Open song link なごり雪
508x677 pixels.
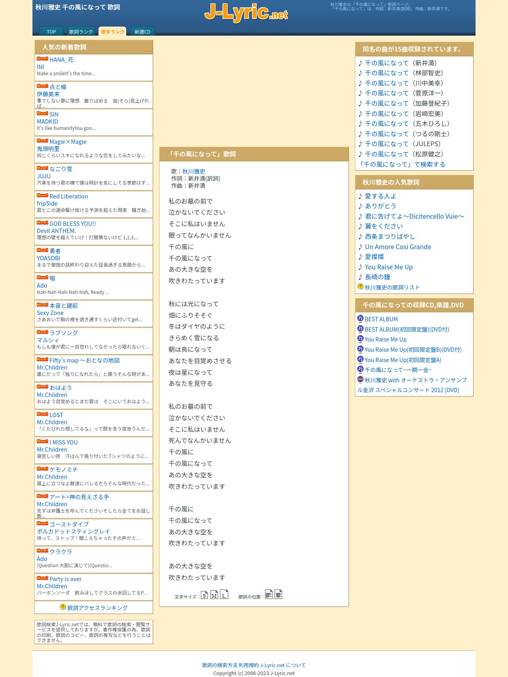[61, 169]
